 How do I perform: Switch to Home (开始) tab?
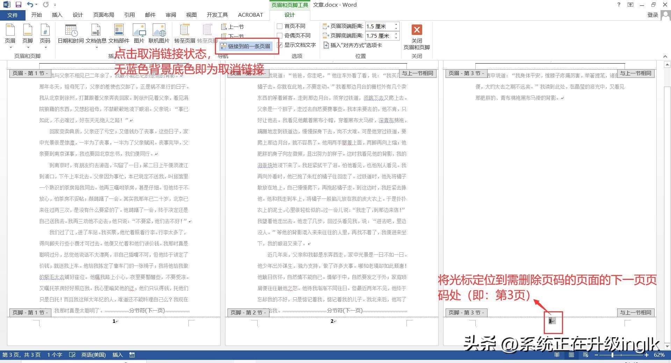point(36,15)
